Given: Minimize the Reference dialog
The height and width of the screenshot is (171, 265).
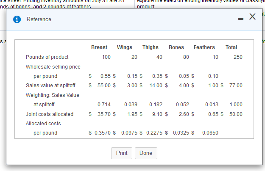Looking at the screenshot, I should 241,19.
